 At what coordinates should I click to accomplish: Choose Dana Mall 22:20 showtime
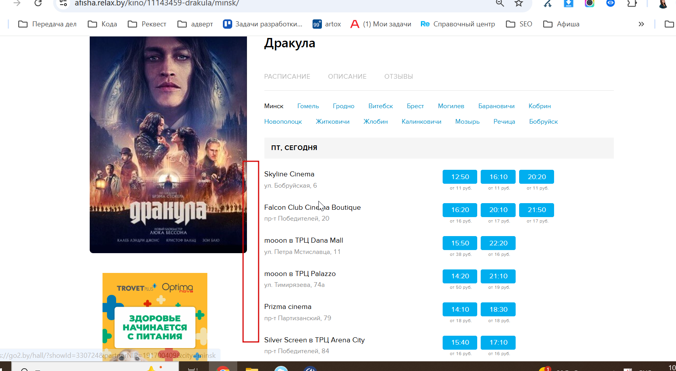coord(498,243)
